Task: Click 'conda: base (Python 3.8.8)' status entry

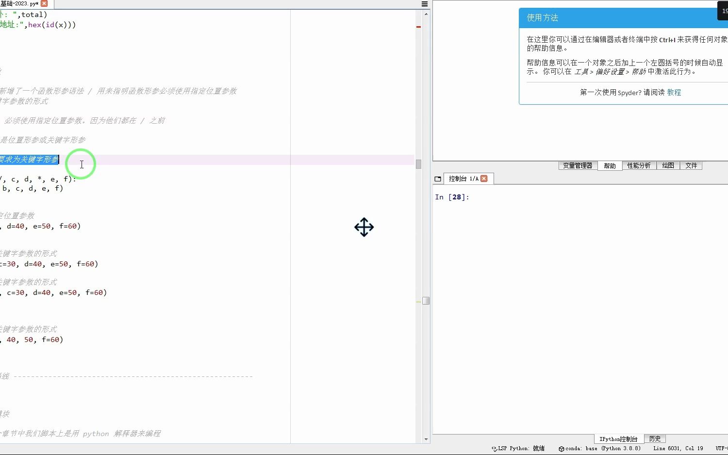Action: click(603, 449)
